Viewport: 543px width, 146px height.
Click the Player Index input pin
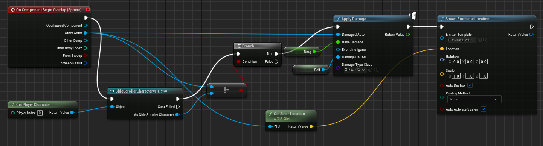(13, 113)
